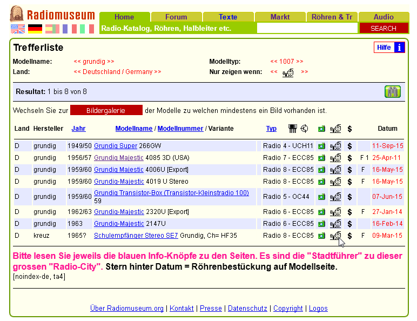Open the Home tab
The height and width of the screenshot is (321, 417).
click(x=124, y=17)
